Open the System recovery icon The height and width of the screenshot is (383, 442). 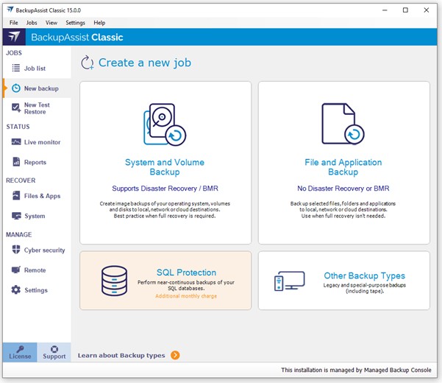point(16,216)
